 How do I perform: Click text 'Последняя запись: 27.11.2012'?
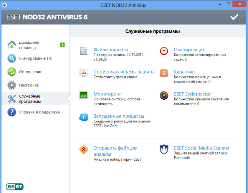[x=119, y=54]
